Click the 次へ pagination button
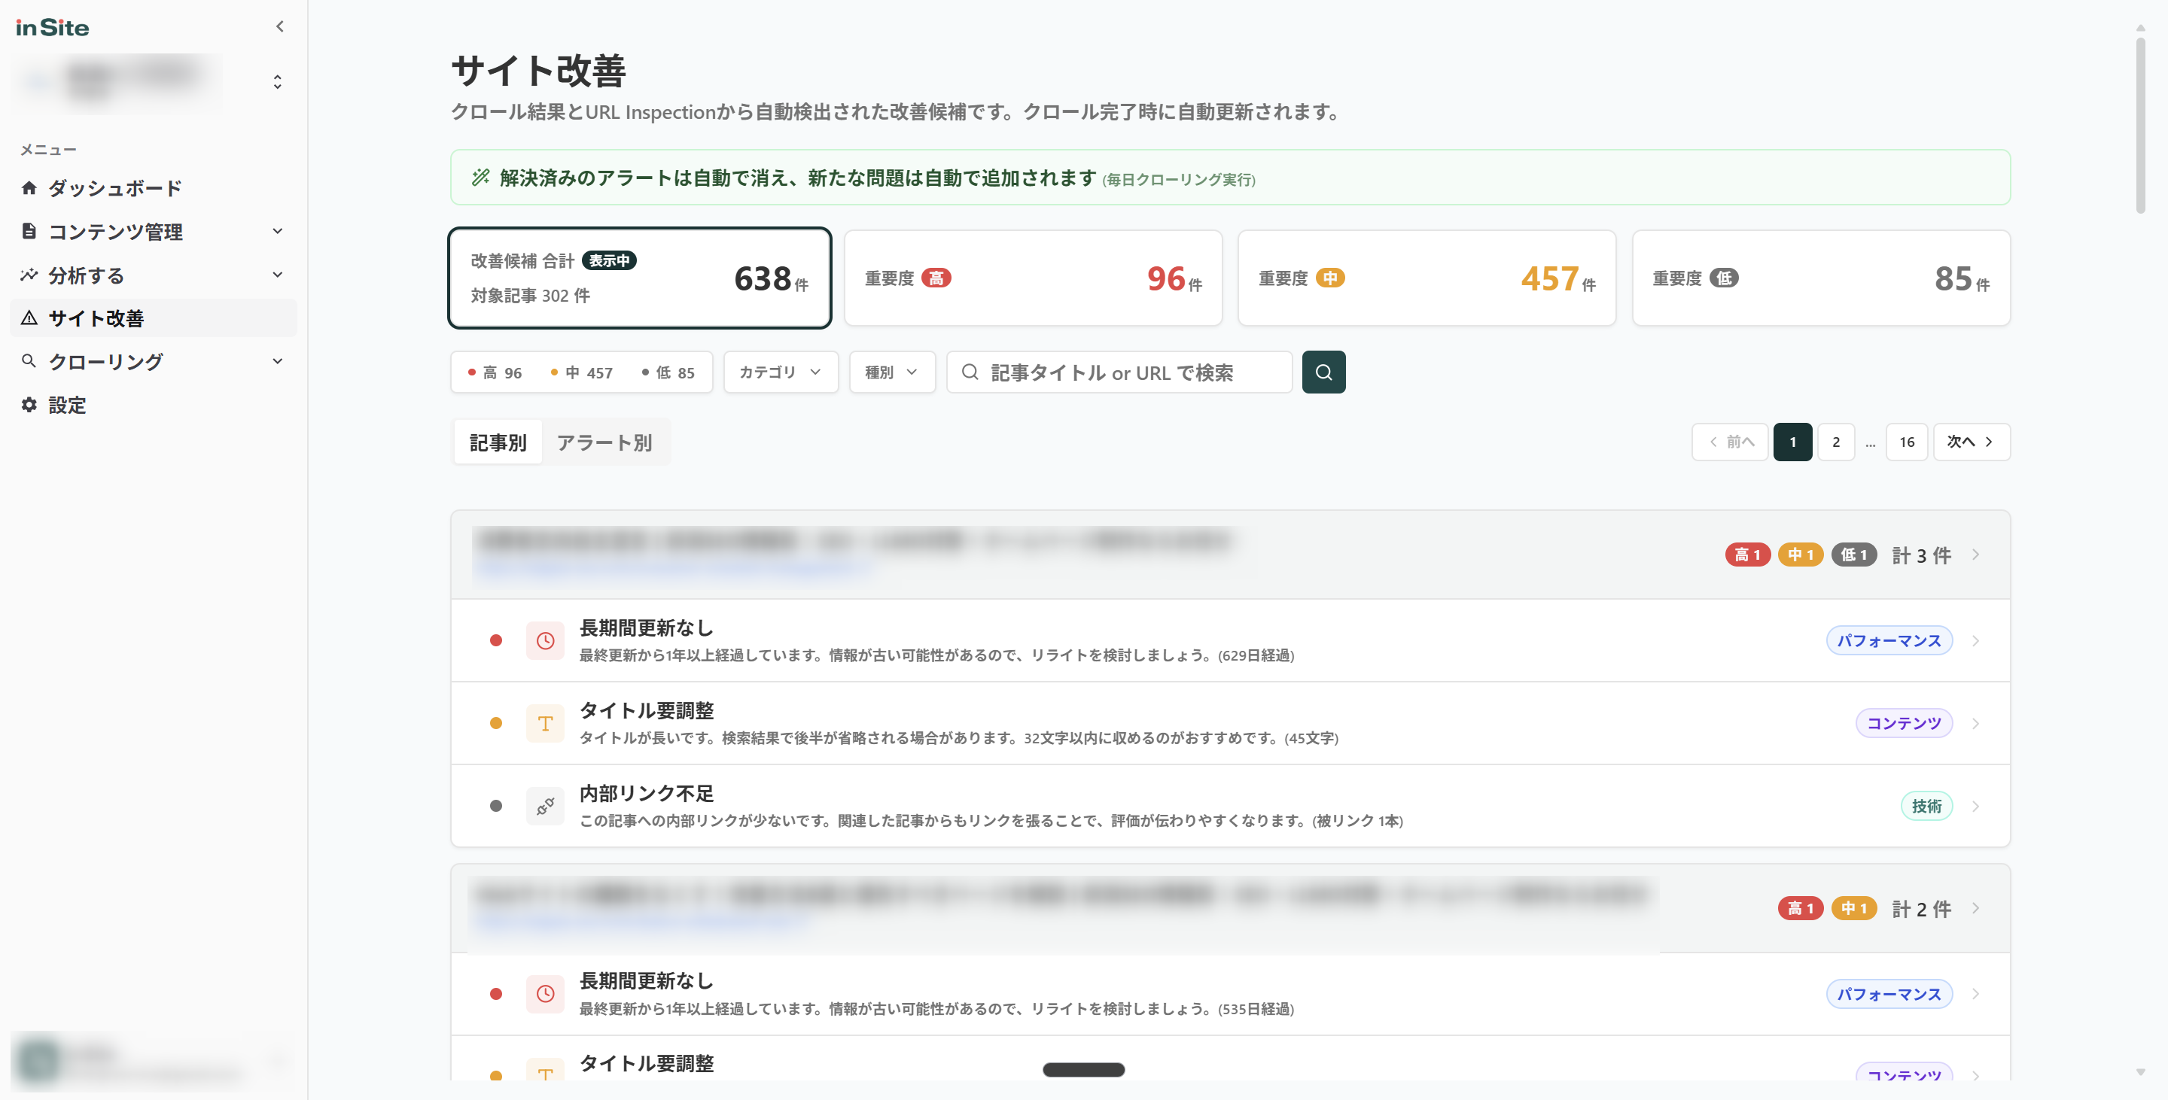This screenshot has width=2168, height=1100. click(x=1969, y=442)
